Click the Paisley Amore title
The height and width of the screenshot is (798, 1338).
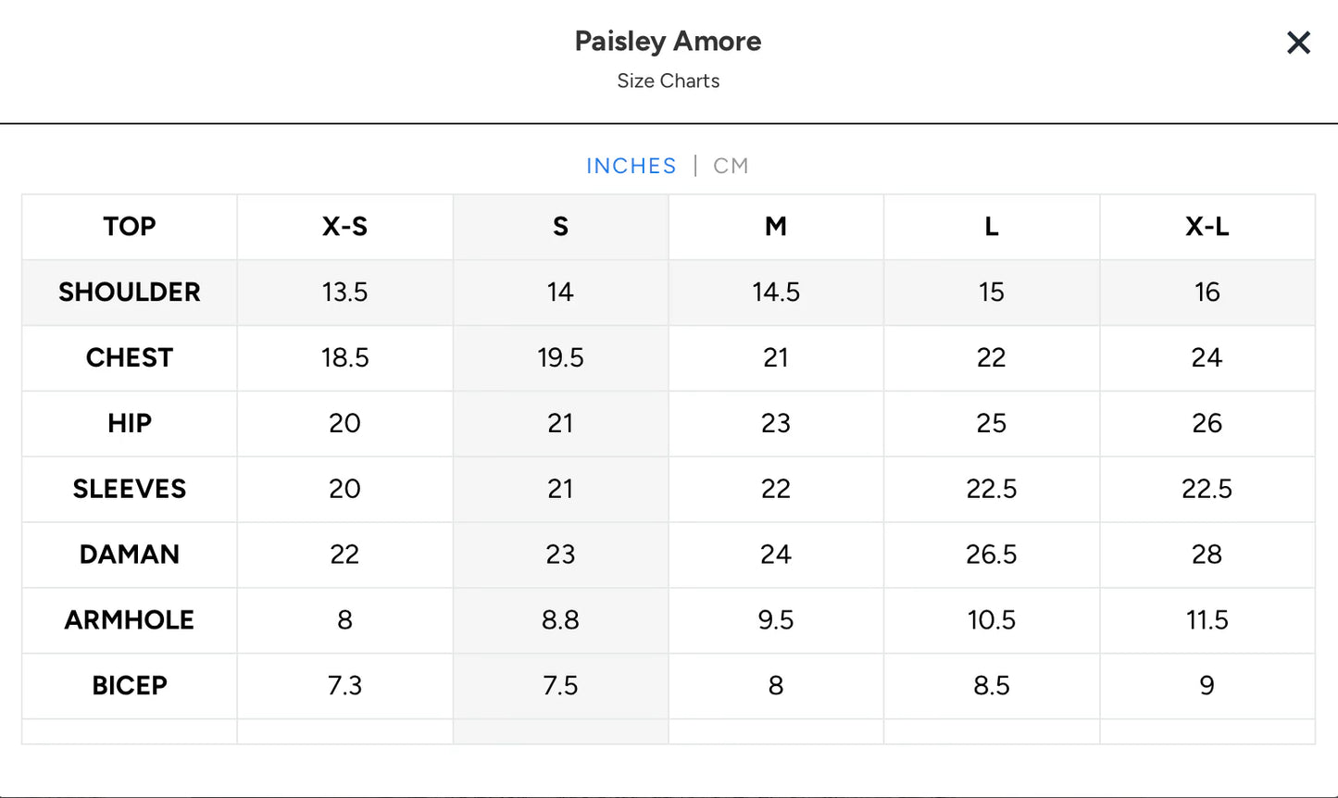669,41
